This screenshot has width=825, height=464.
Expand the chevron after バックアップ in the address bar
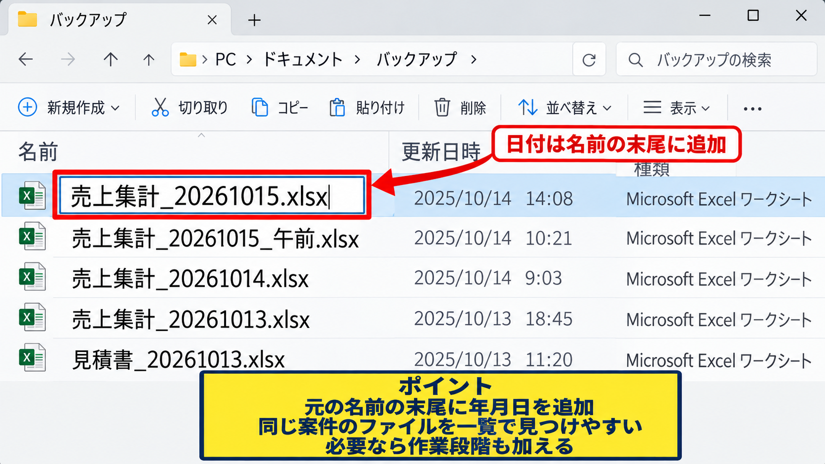point(474,60)
